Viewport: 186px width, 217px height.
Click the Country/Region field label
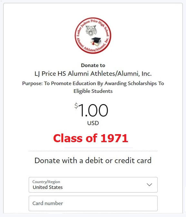click(46, 182)
